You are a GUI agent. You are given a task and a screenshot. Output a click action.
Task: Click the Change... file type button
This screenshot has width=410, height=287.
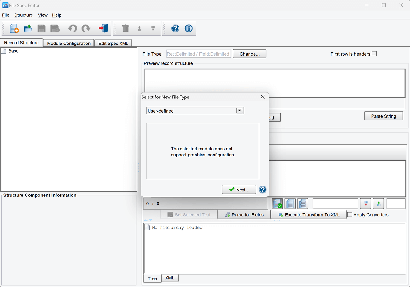coord(249,54)
